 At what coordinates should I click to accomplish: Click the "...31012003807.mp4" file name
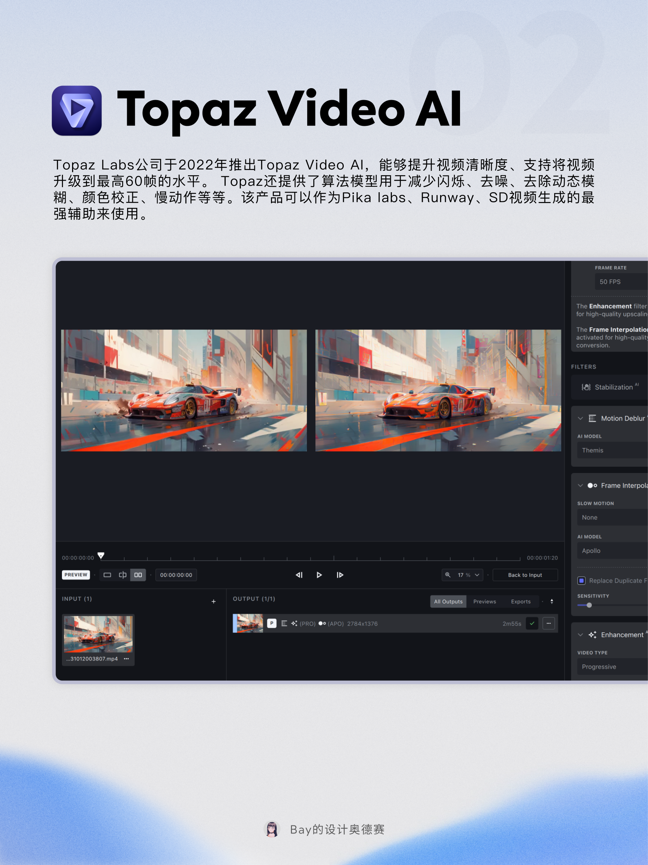(92, 659)
